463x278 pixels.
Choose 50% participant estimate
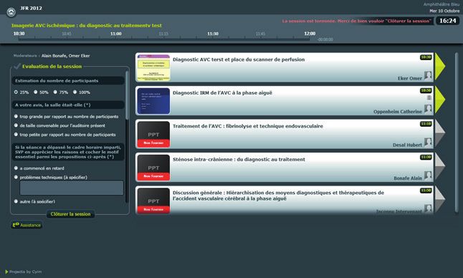[35, 92]
